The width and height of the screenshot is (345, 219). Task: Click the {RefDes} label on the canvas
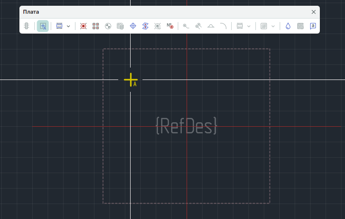[187, 126]
